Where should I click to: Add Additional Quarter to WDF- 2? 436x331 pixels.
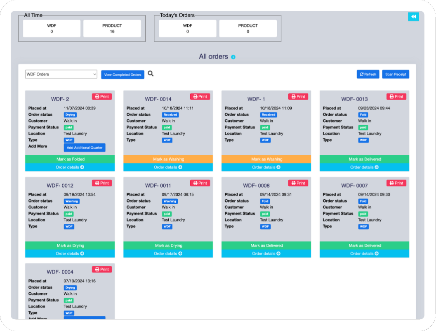(x=85, y=147)
